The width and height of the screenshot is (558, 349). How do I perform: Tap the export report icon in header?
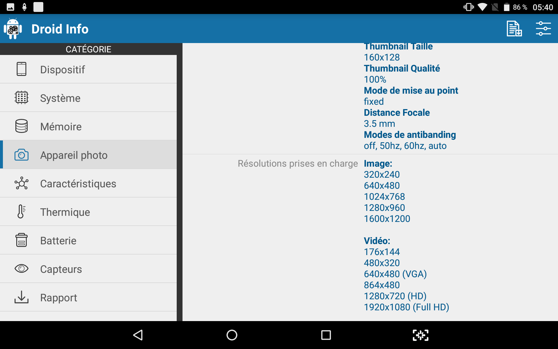[x=514, y=29]
